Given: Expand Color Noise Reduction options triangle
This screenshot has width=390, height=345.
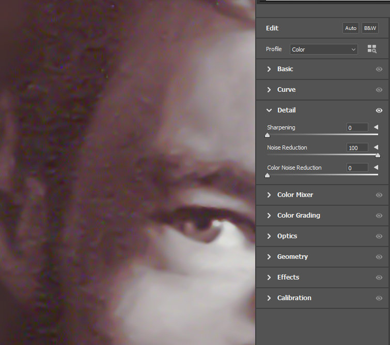Looking at the screenshot, I should (x=376, y=168).
